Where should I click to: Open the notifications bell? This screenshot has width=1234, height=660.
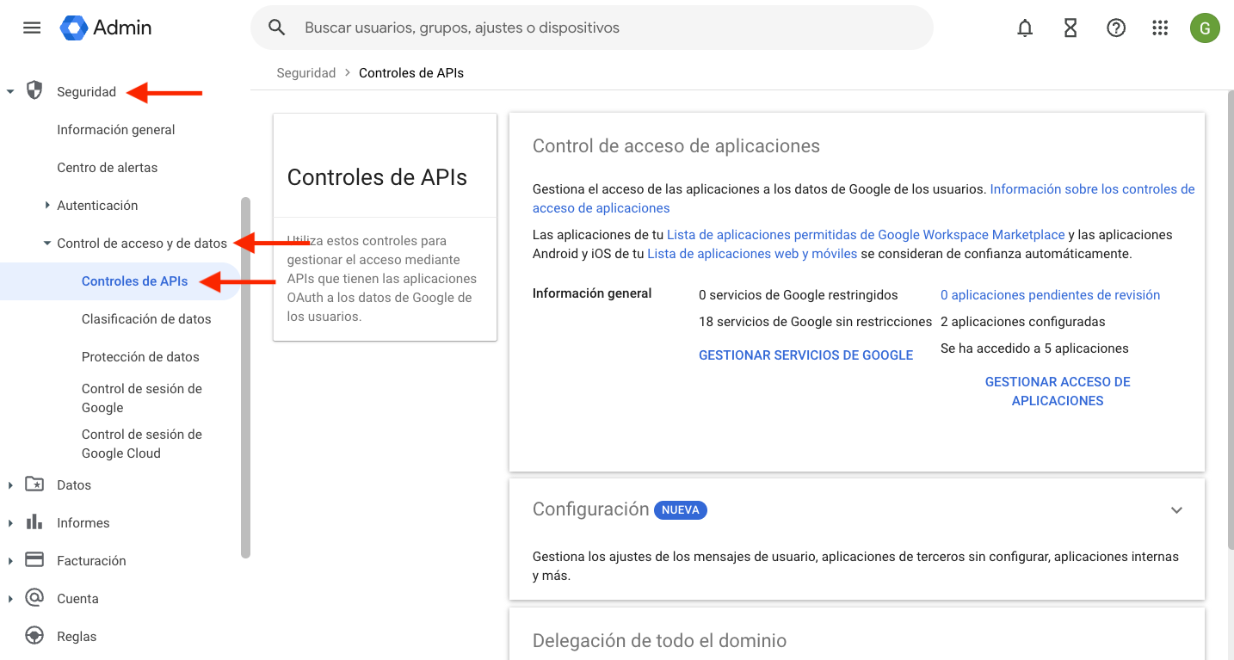click(1024, 28)
